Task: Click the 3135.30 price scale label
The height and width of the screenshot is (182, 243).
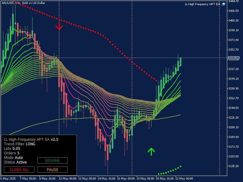Action: tap(234, 166)
